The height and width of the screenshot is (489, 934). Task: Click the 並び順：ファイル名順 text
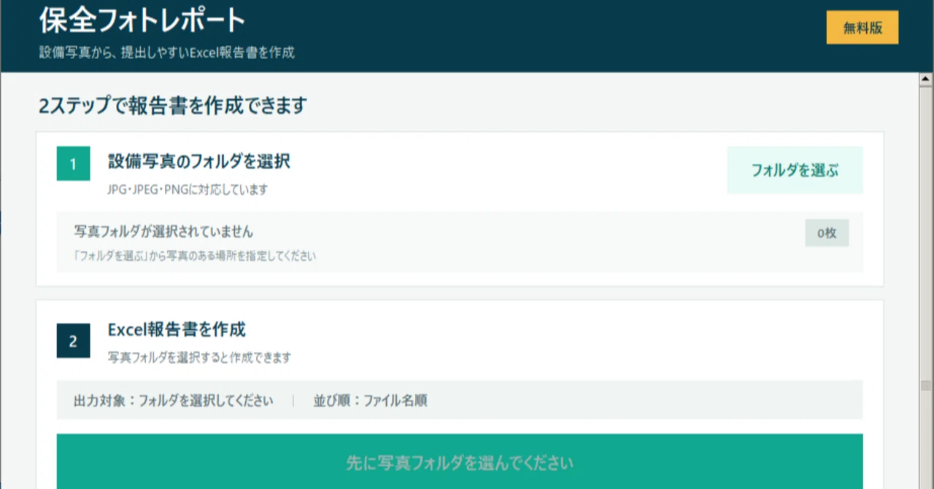[371, 400]
